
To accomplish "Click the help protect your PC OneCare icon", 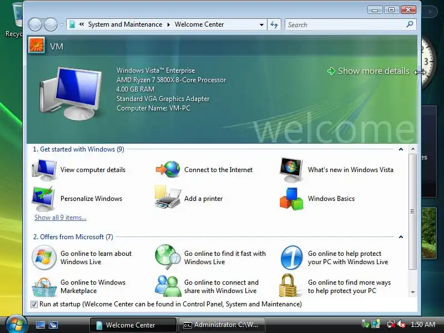I will pyautogui.click(x=292, y=258).
